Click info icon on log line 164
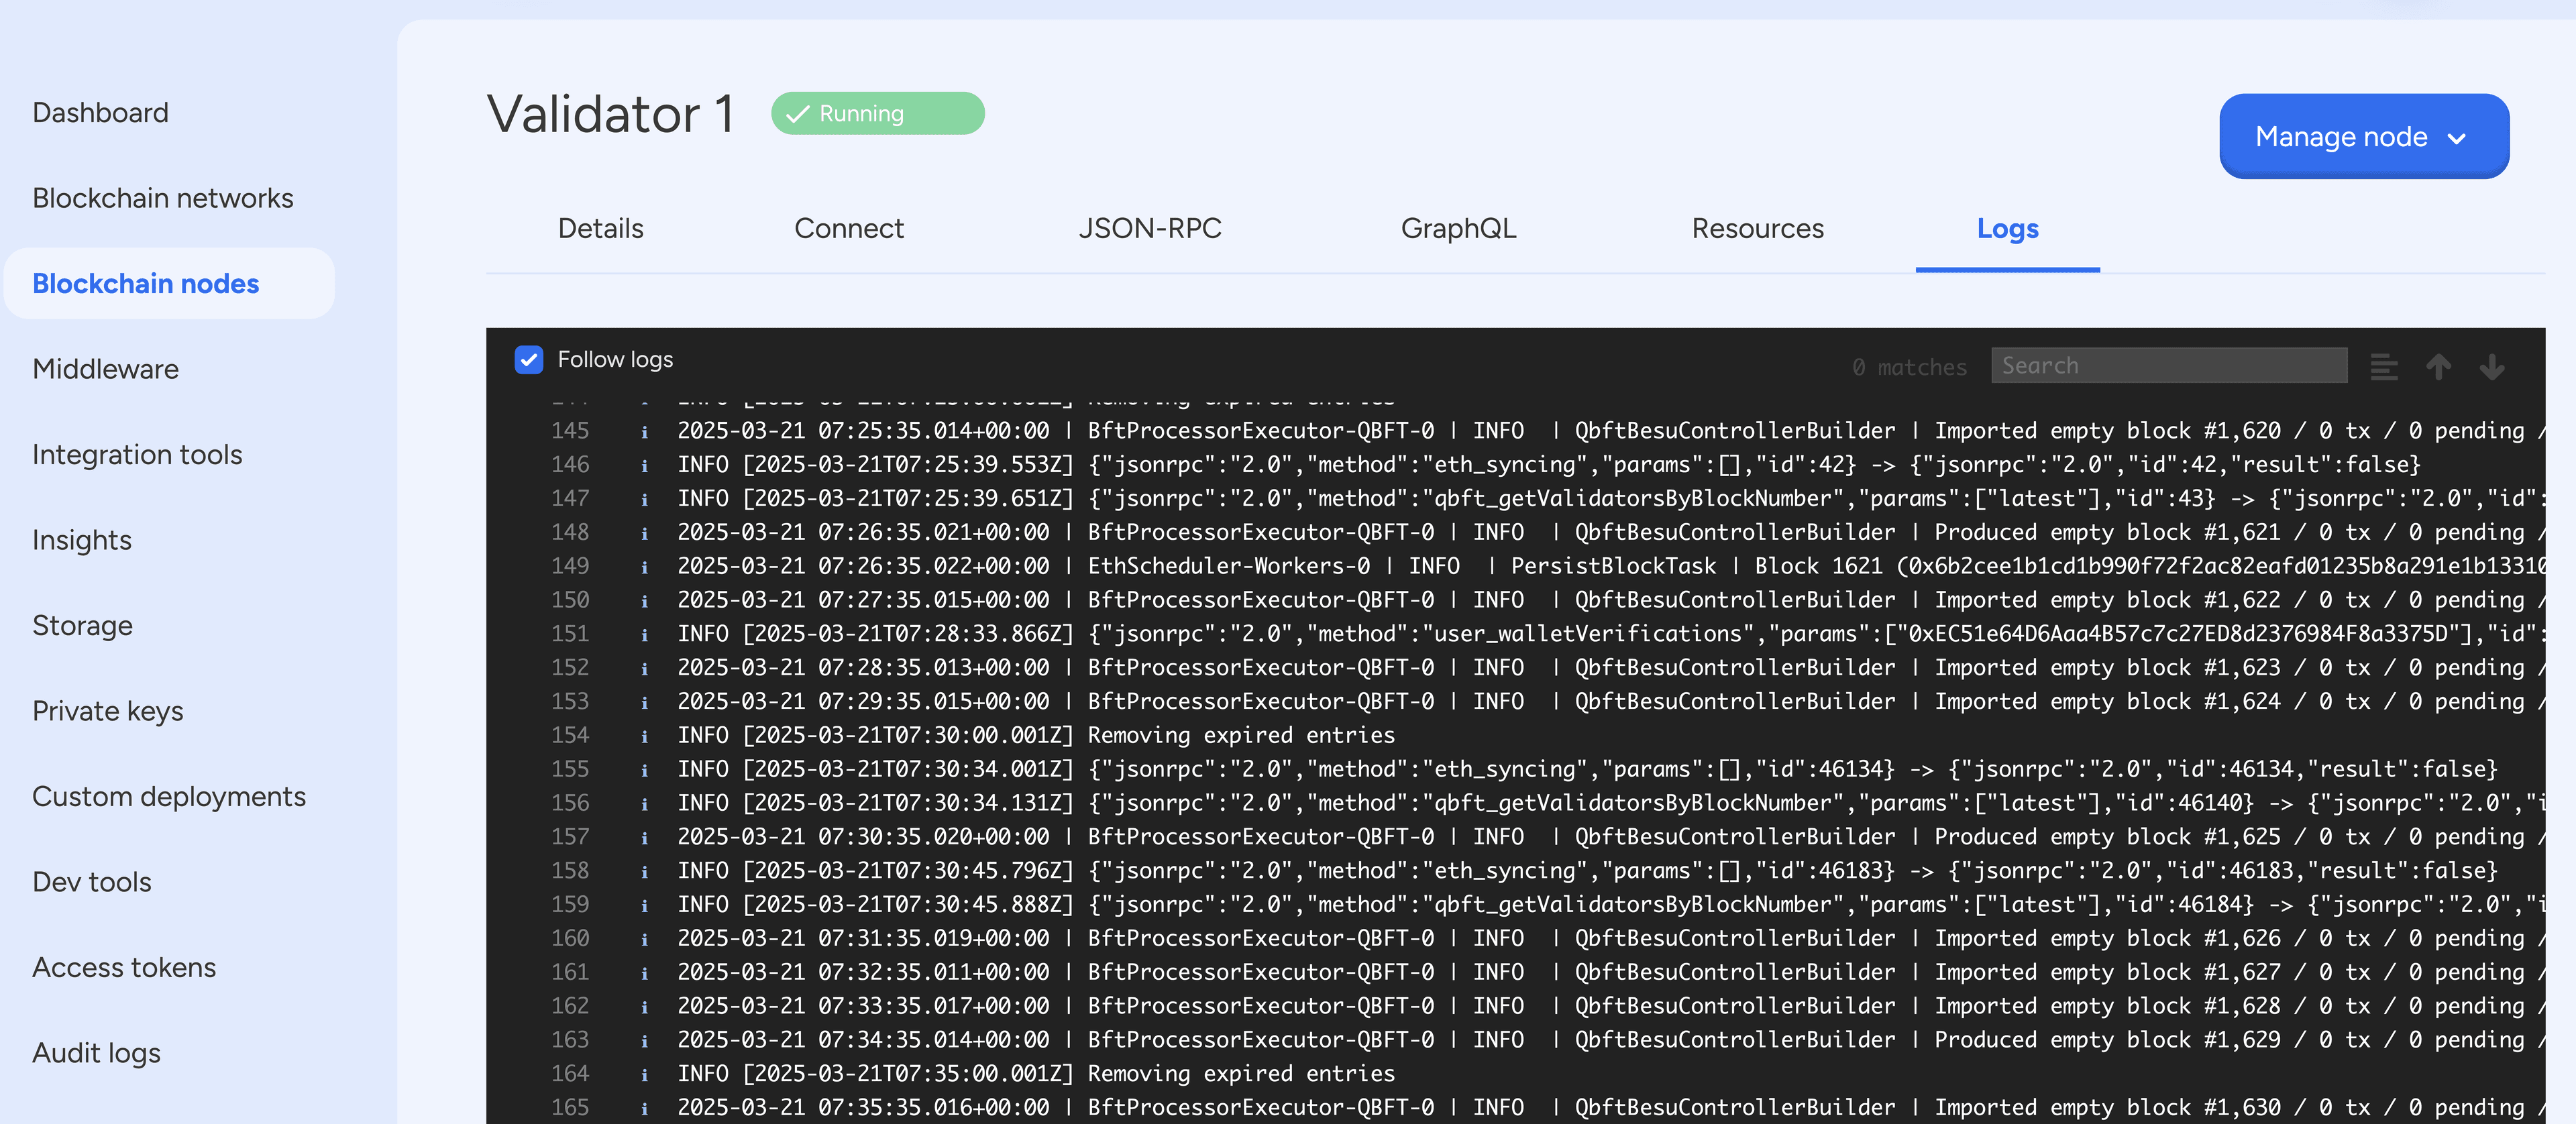Viewport: 2576px width, 1124px height. point(644,1075)
